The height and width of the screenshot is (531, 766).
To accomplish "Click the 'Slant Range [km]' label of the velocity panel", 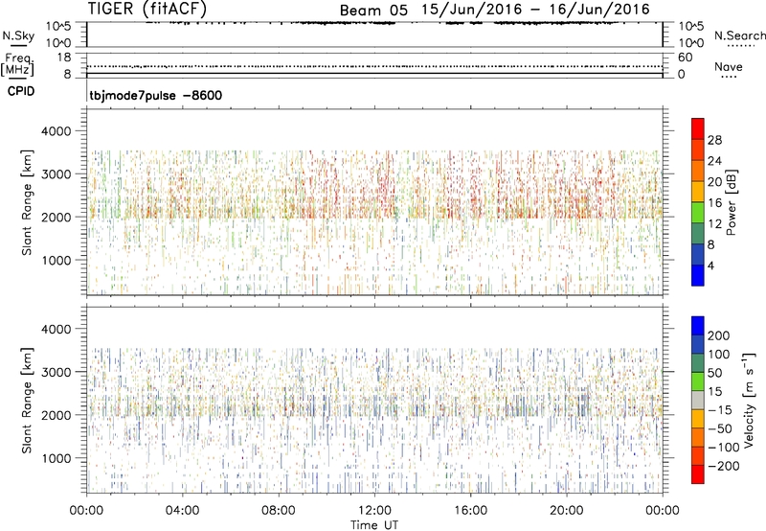I will 27,401.
